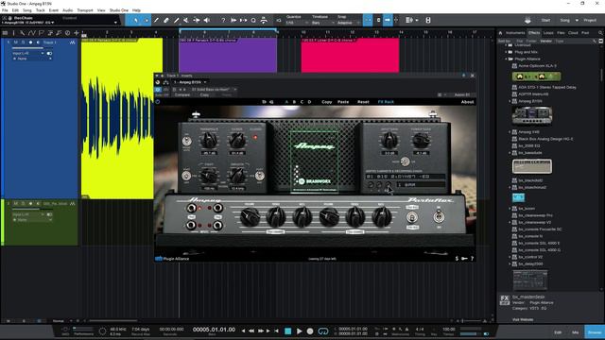This screenshot has height=340, width=605.
Task: Select plugin settings slot B
Action: point(294,102)
